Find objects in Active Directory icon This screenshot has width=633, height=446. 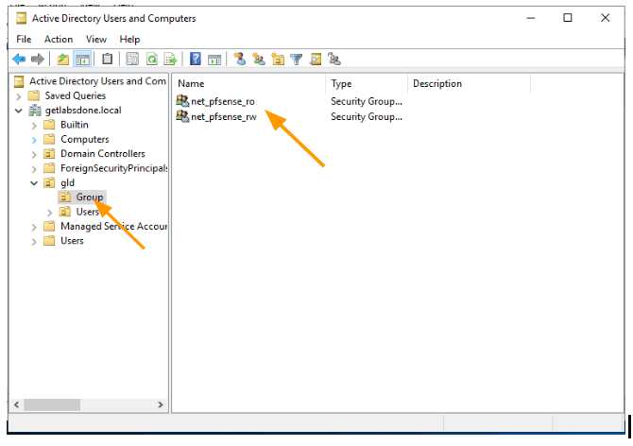point(316,60)
